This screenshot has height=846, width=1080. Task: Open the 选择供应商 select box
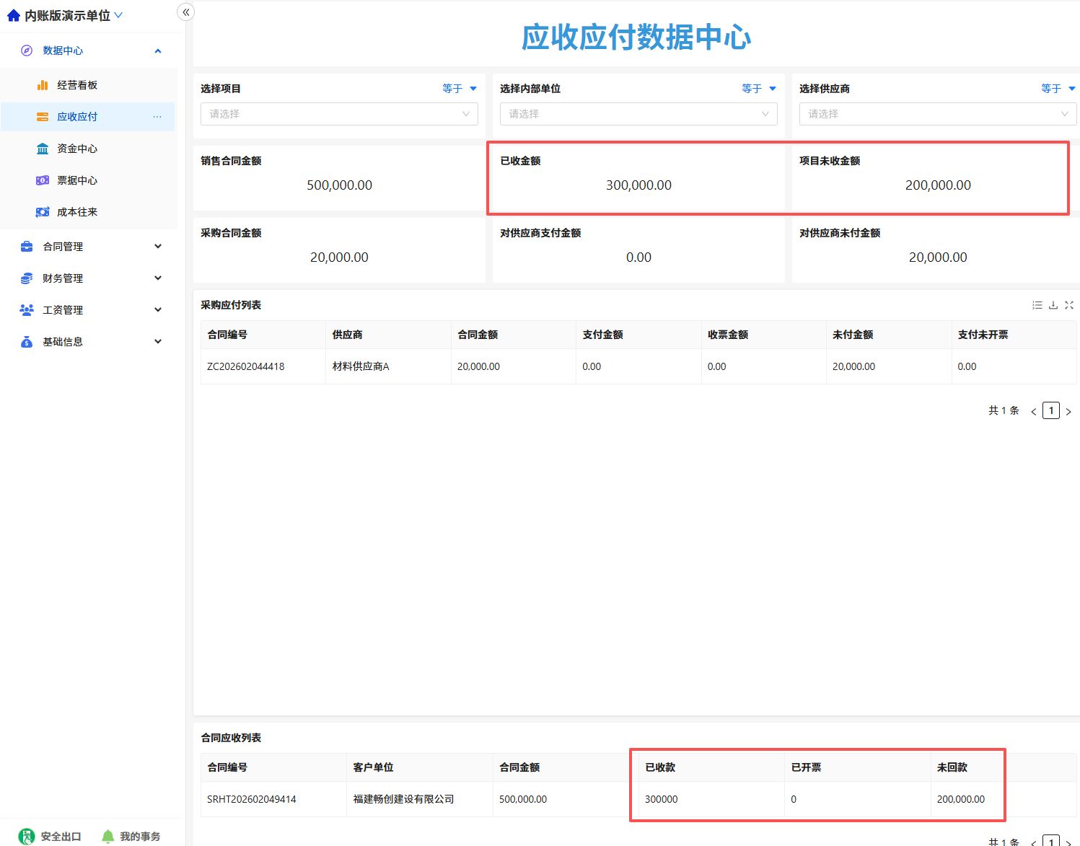click(938, 114)
